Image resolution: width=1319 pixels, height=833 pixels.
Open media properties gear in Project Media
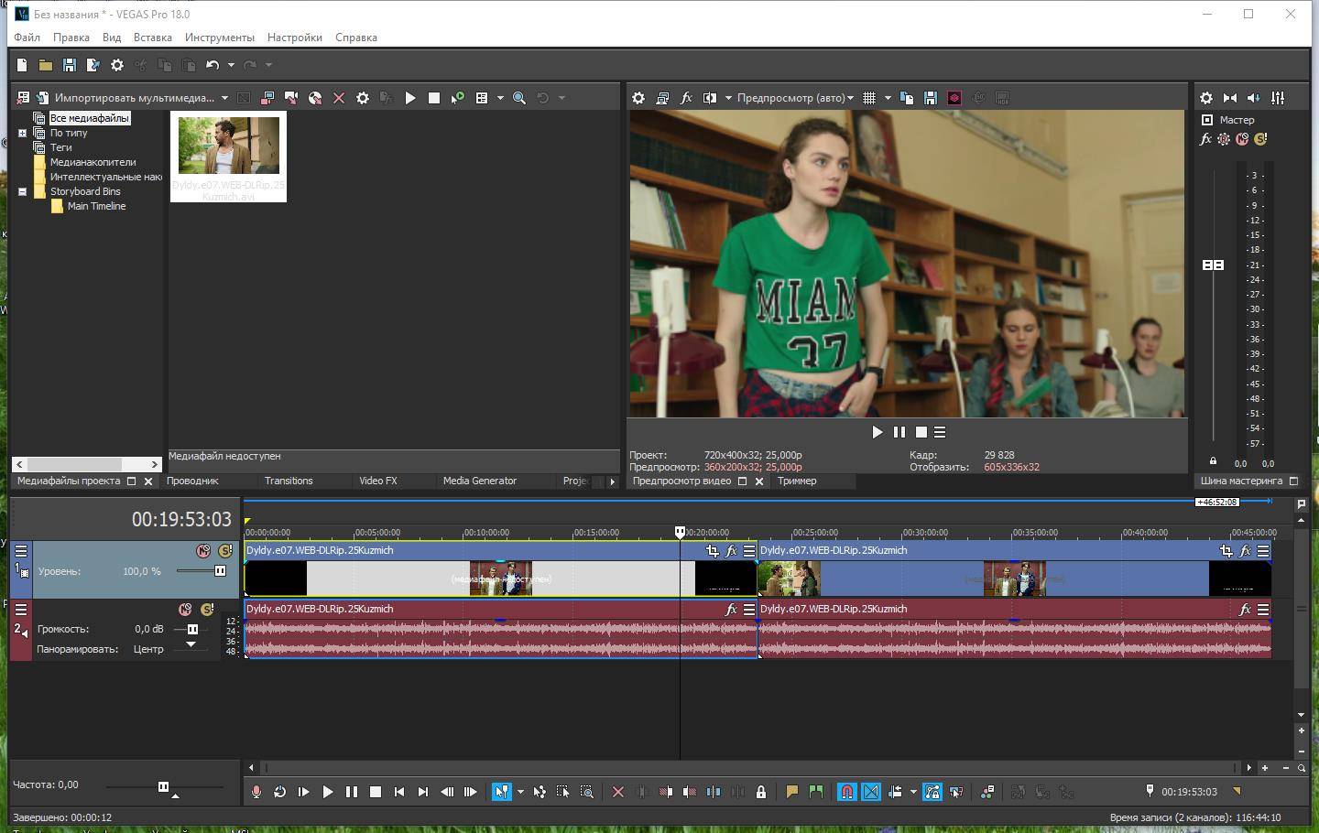(x=363, y=98)
